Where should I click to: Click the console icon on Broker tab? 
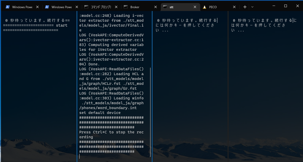coord(126,7)
